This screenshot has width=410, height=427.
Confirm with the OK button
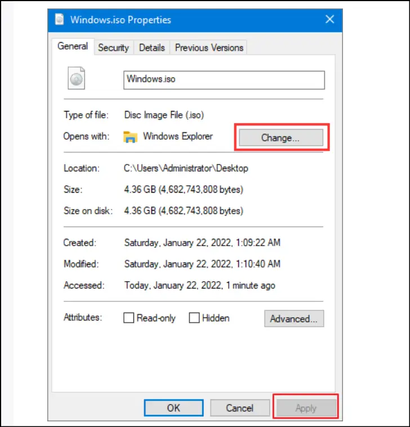[173, 408]
